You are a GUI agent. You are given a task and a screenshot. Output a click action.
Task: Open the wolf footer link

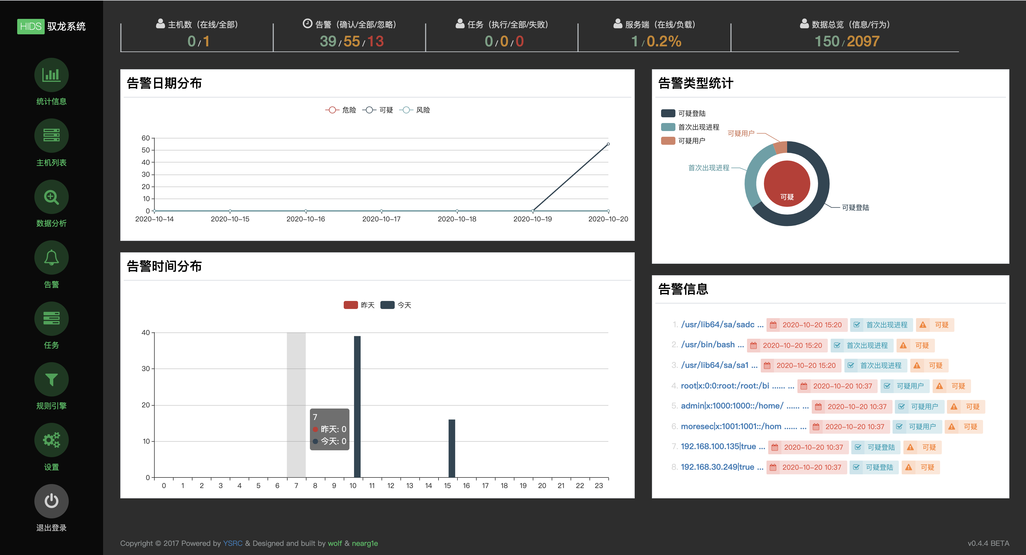pos(335,544)
